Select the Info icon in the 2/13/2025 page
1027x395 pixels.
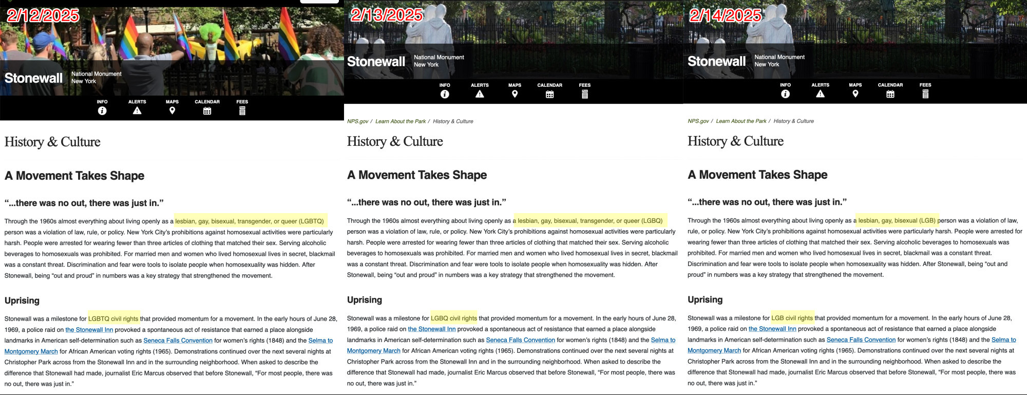coord(445,94)
